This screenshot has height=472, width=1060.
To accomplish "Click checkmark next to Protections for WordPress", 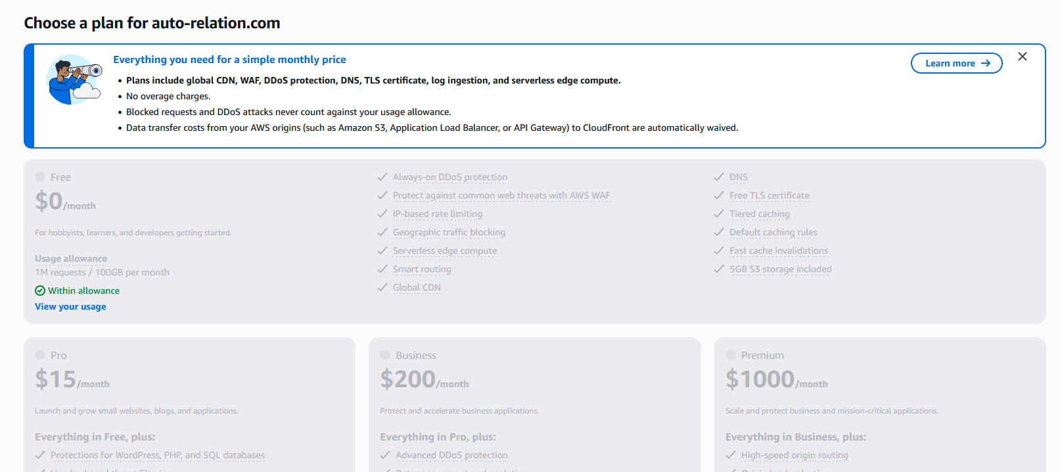I will coord(40,455).
